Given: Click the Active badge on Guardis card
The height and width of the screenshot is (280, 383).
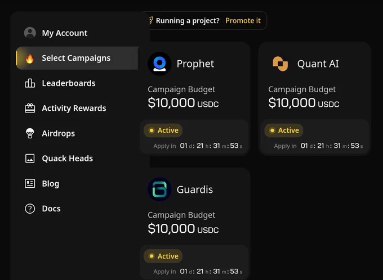Looking at the screenshot, I should tap(163, 256).
